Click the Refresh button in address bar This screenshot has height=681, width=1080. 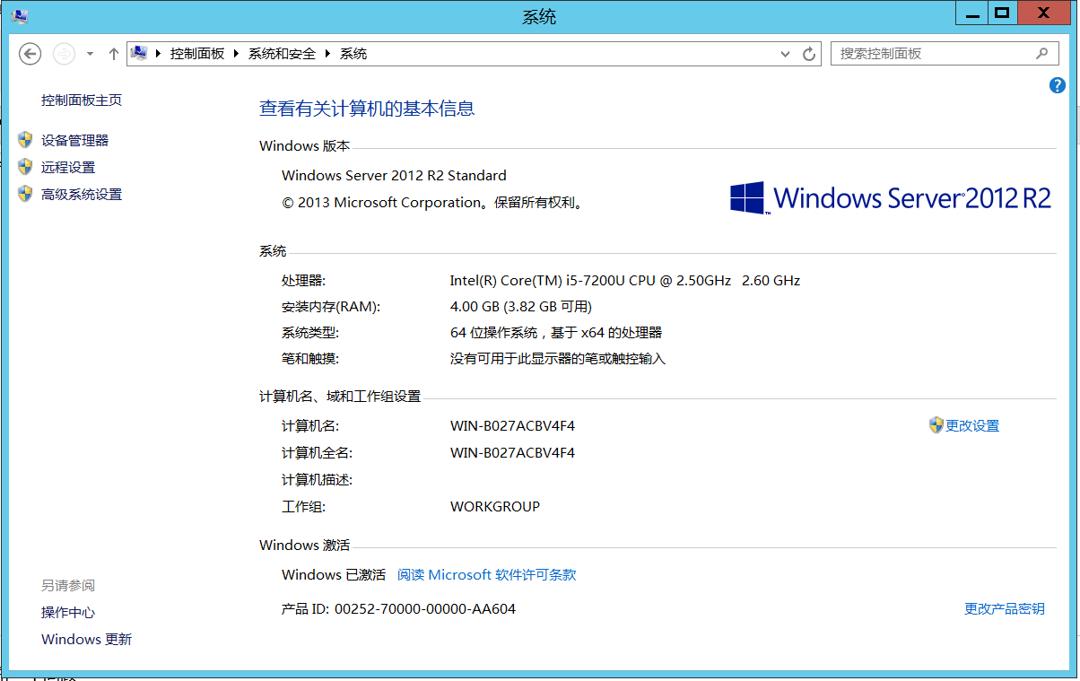pyautogui.click(x=809, y=54)
